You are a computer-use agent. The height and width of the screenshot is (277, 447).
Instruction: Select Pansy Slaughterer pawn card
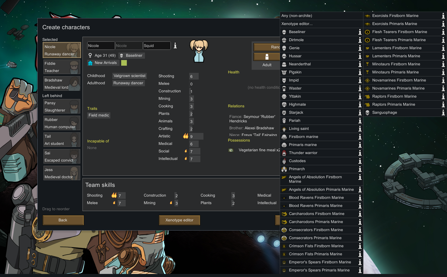click(x=62, y=107)
